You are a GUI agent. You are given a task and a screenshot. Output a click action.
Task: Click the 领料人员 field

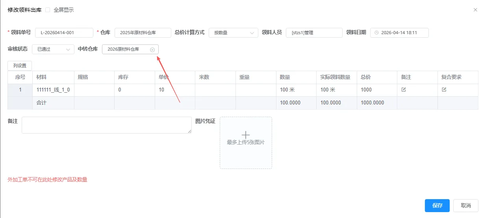pyautogui.click(x=314, y=33)
